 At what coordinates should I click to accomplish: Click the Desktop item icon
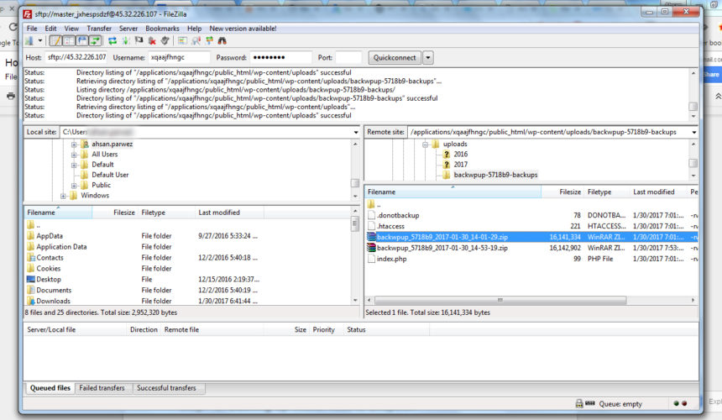pos(31,280)
